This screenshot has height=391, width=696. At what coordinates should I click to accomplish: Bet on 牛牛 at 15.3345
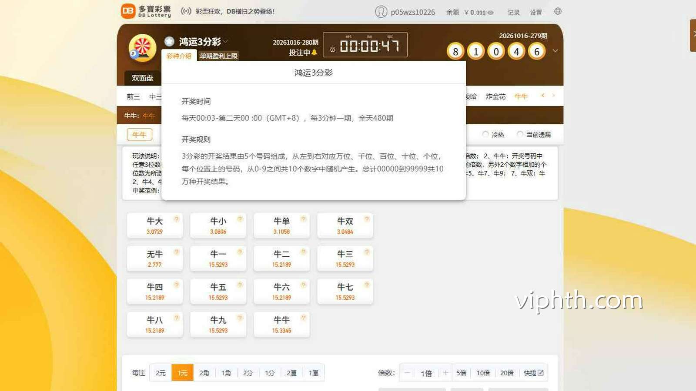click(x=281, y=325)
